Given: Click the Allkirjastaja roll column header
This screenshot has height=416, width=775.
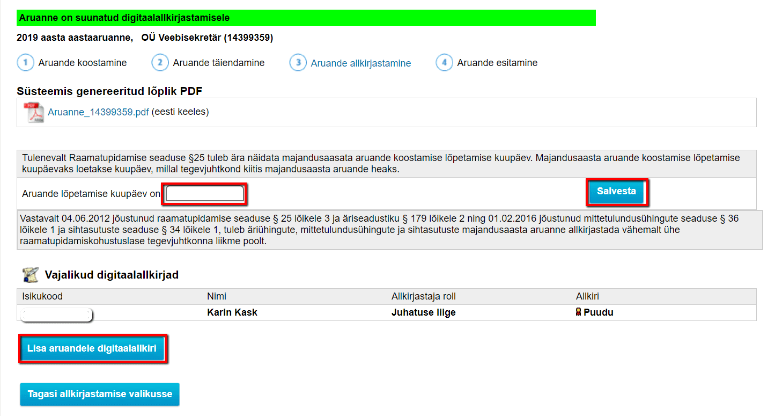Looking at the screenshot, I should [x=424, y=296].
